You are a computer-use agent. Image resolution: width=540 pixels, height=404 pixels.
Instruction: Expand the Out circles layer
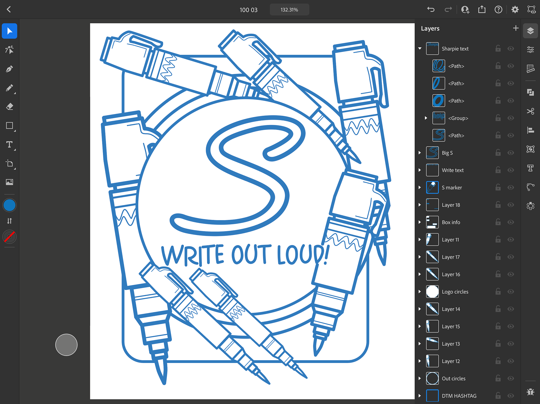pos(420,378)
